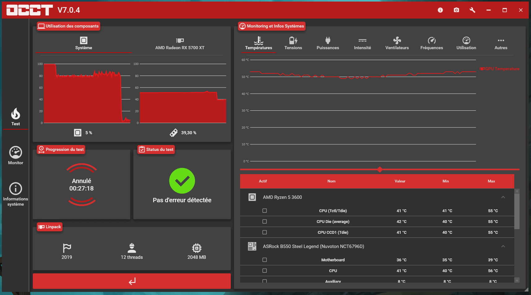
Task: Switch to the Tensions tab
Action: click(x=293, y=44)
